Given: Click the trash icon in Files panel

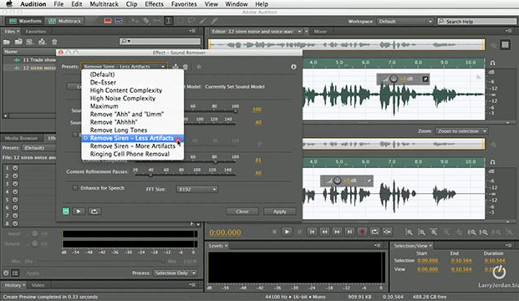Looking at the screenshot, I should (54, 42).
